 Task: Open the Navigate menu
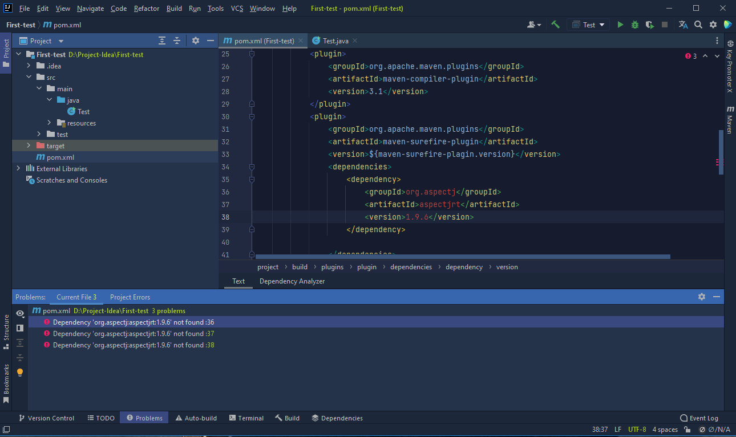point(91,9)
